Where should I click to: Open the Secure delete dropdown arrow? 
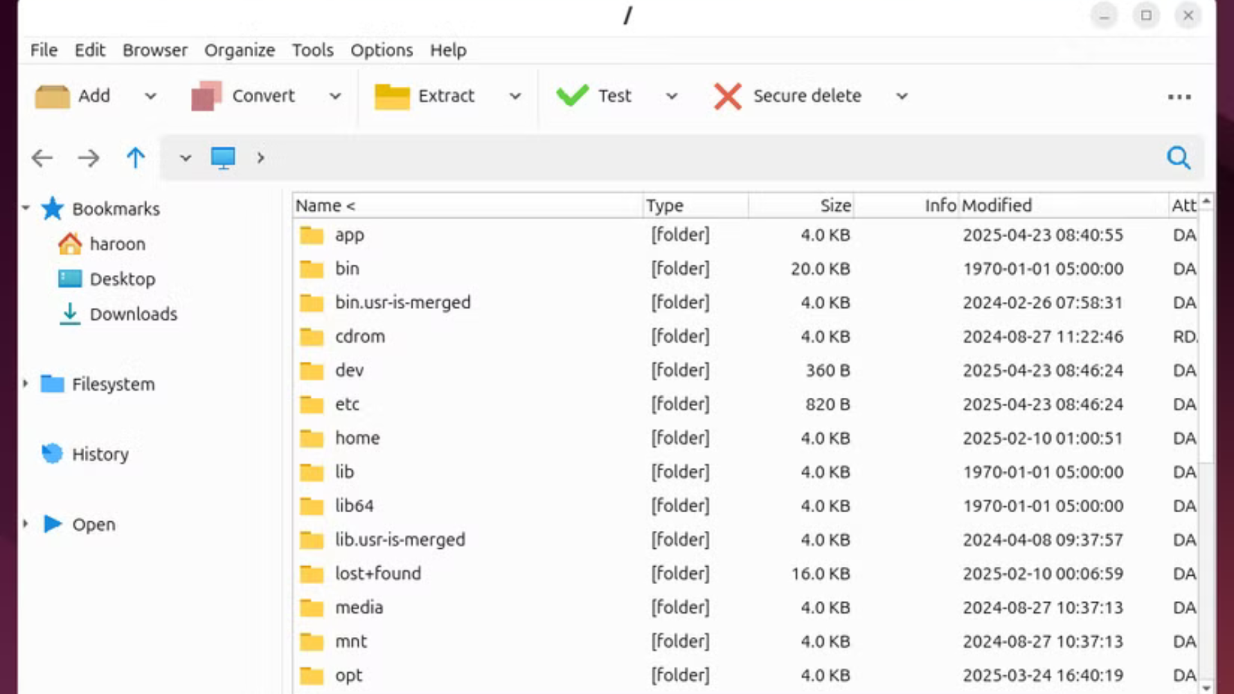pos(902,96)
